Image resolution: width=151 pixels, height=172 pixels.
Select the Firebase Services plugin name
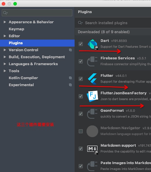tap(118, 58)
